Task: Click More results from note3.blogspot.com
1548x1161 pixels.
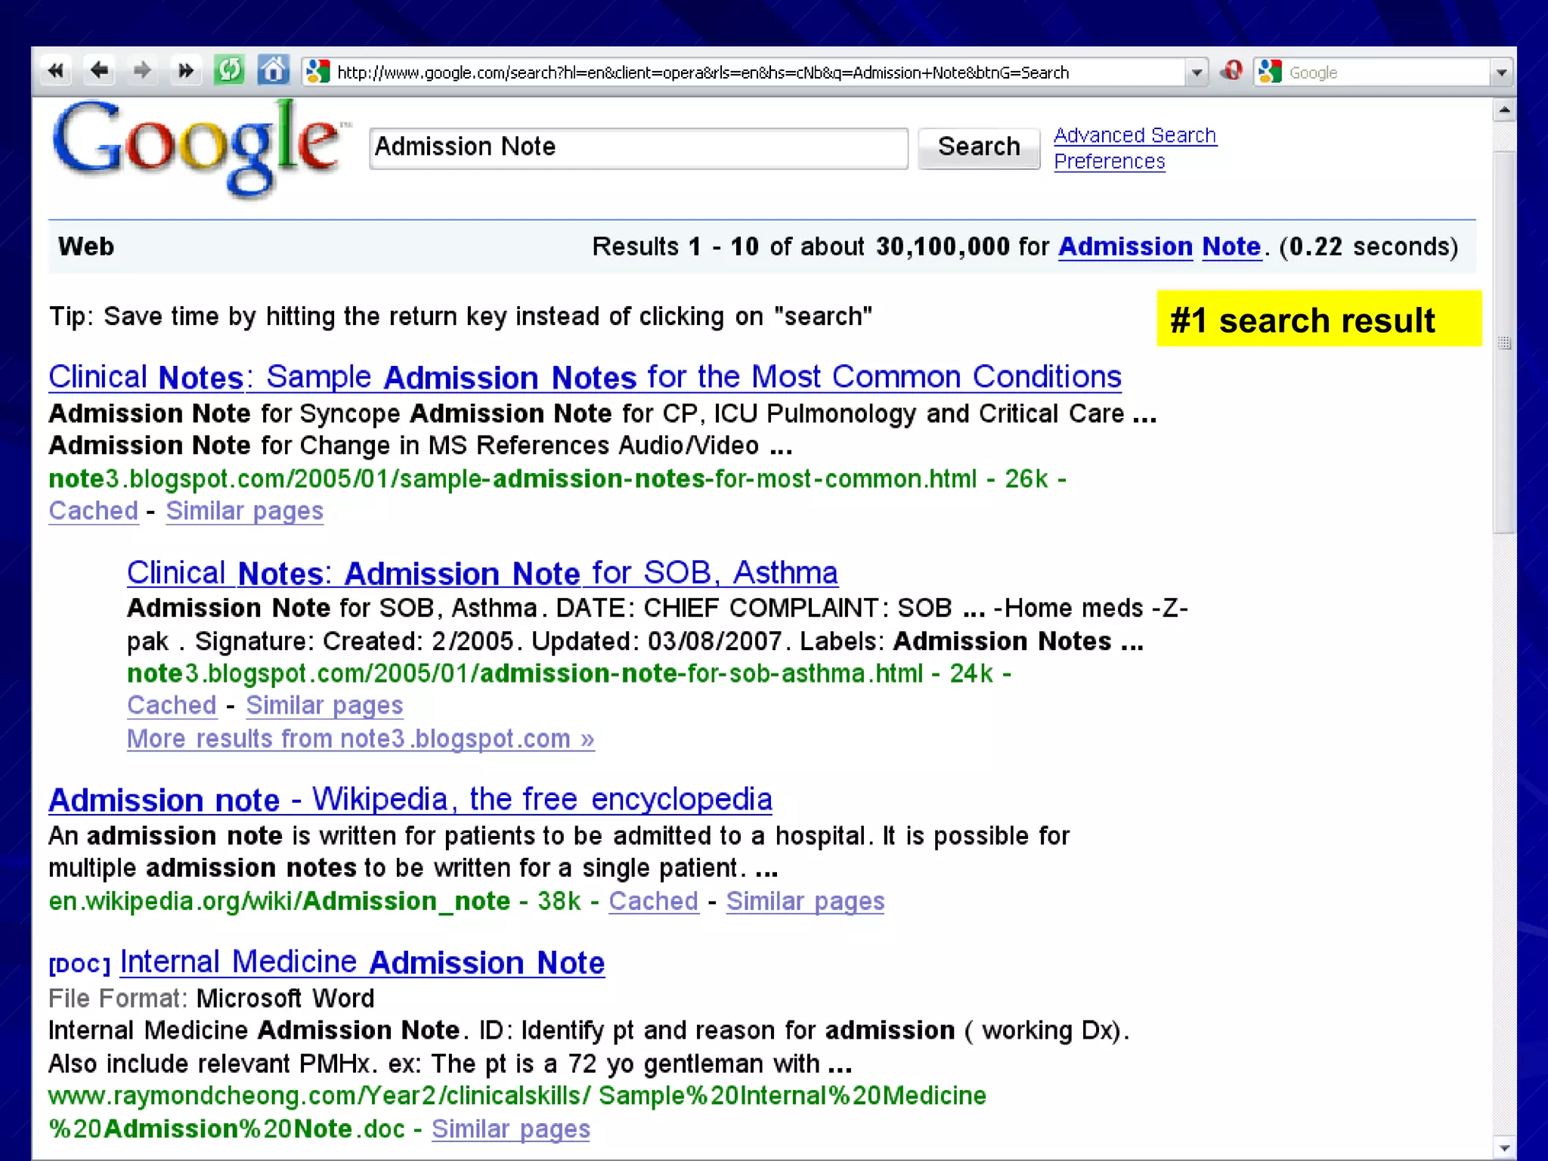Action: 361,738
